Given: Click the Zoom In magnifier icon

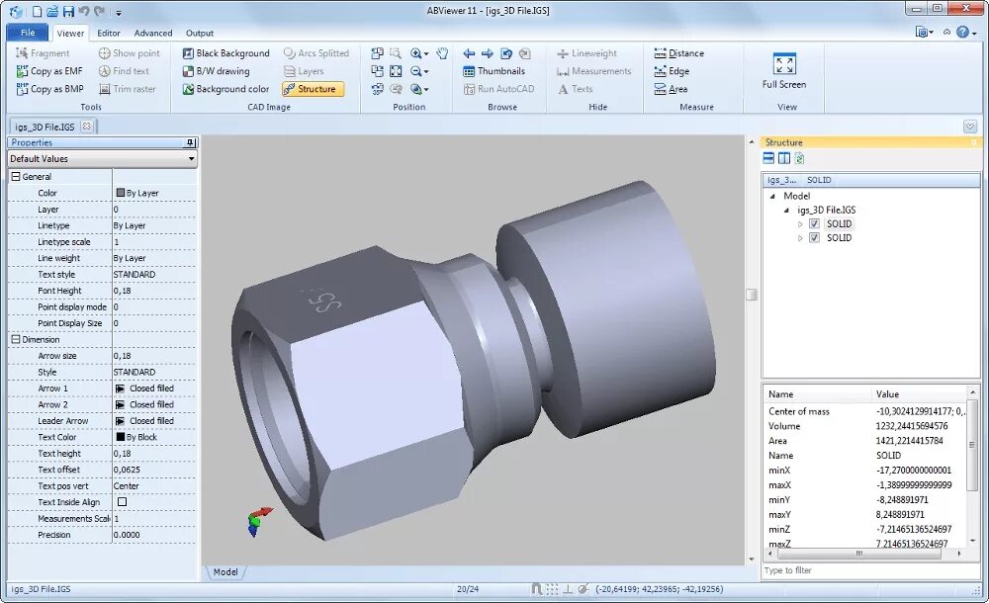Looking at the screenshot, I should tap(415, 53).
